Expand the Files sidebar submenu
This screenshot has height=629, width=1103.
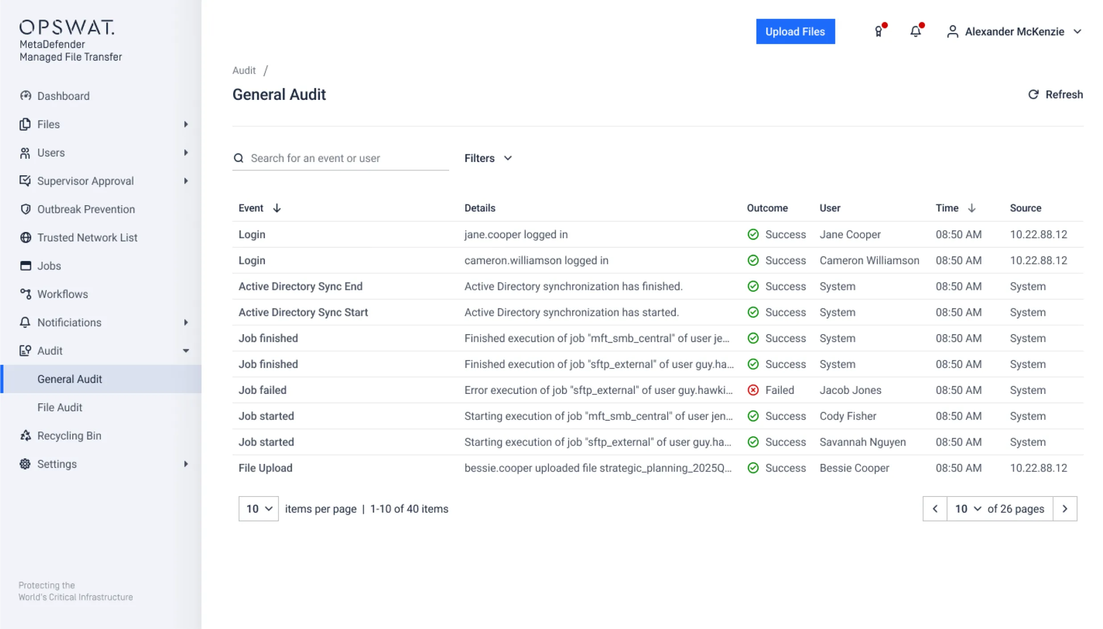[x=186, y=124]
